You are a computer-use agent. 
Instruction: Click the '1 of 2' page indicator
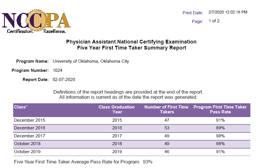pyautogui.click(x=214, y=21)
